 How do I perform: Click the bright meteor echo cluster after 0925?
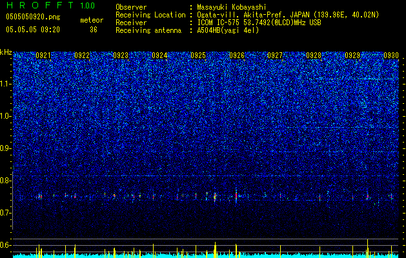(215, 197)
